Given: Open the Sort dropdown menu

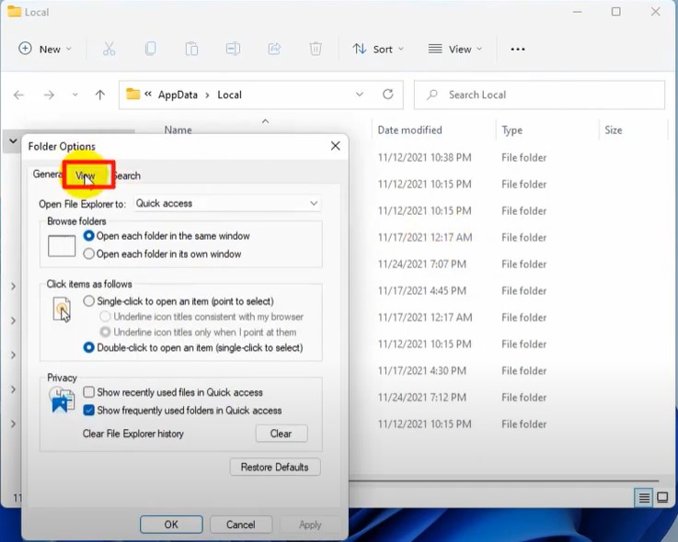Looking at the screenshot, I should 378,49.
